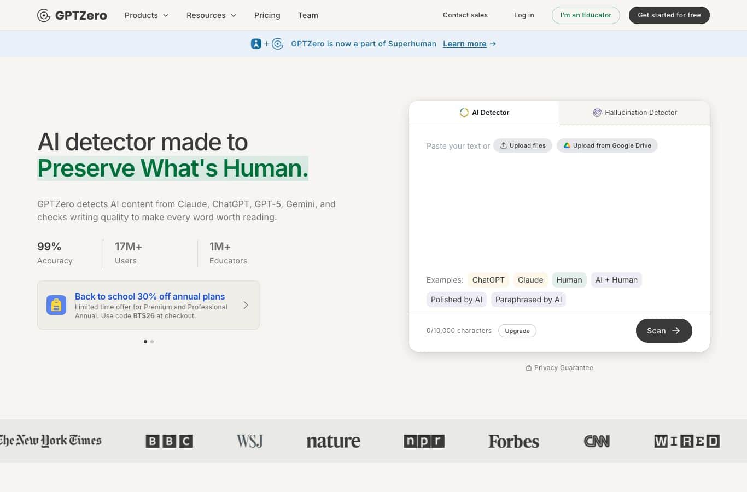This screenshot has height=492, width=747.
Task: Click the 0/10,000 characters counter
Action: [x=459, y=331]
